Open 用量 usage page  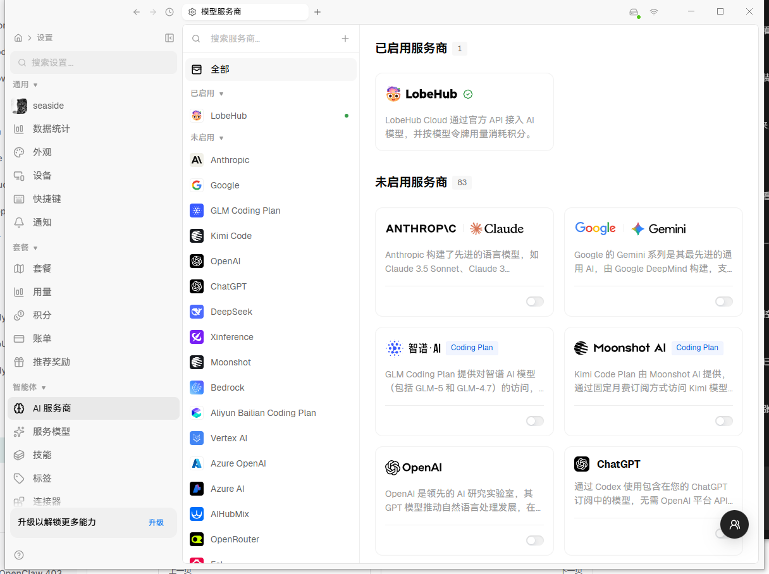point(94,292)
